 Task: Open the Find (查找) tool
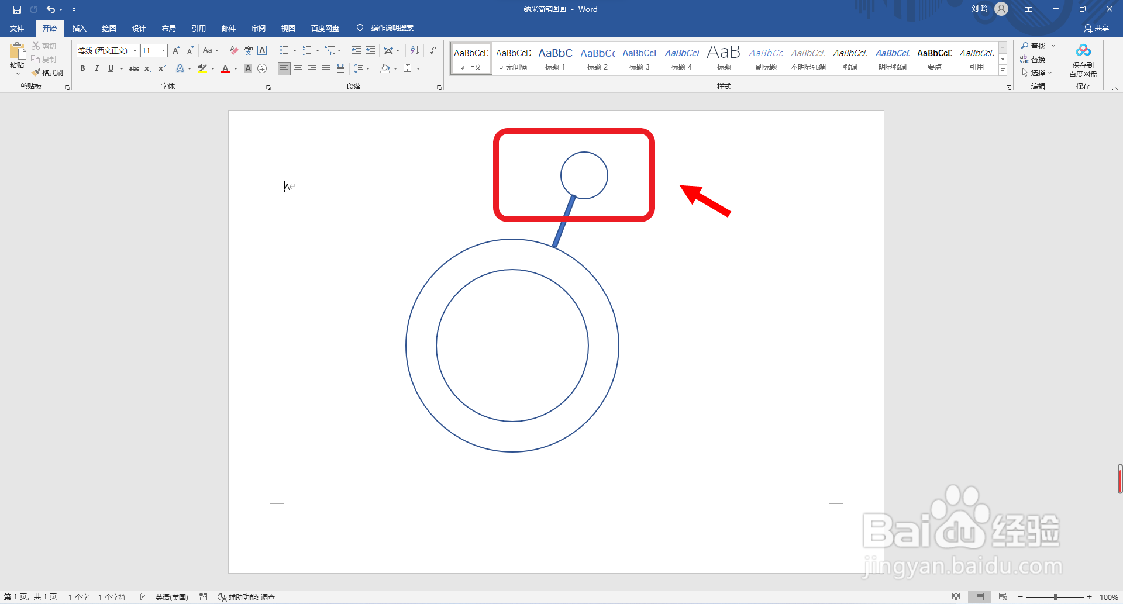[1034, 46]
